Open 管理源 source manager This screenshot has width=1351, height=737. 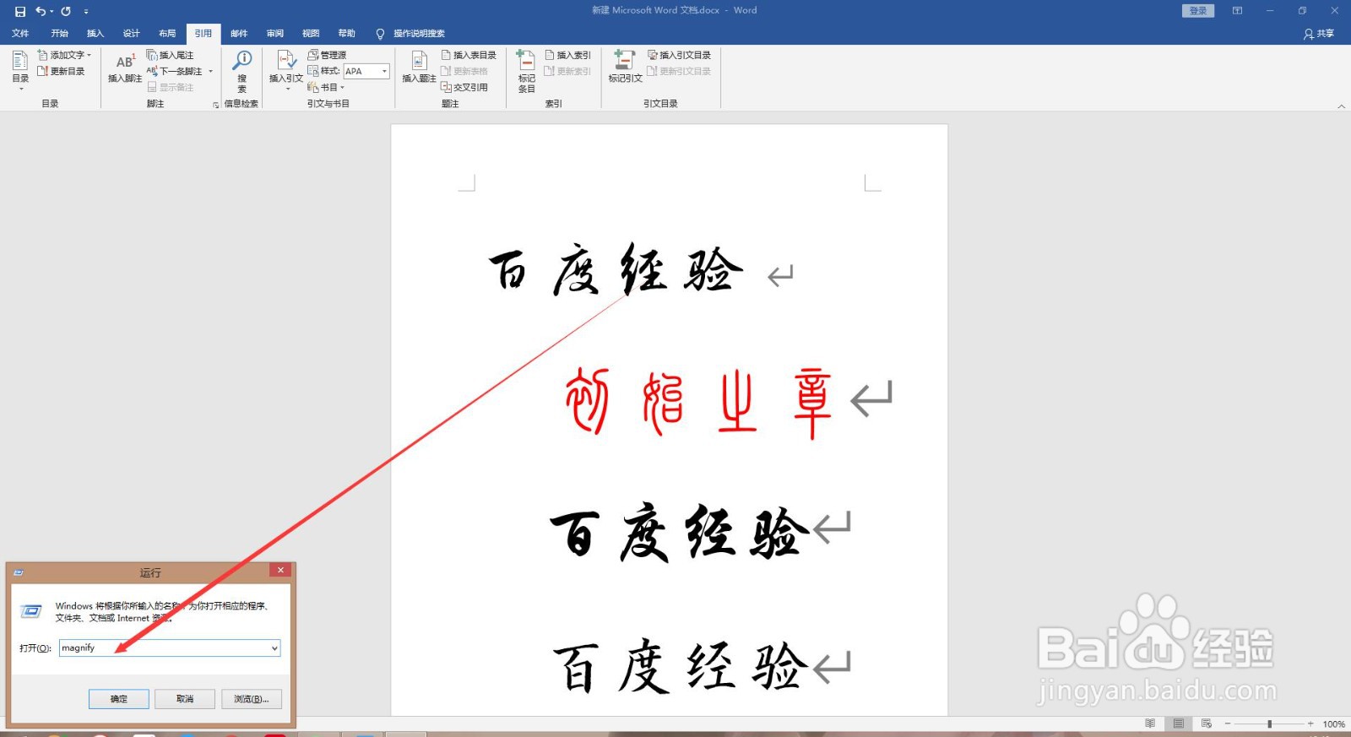point(328,55)
